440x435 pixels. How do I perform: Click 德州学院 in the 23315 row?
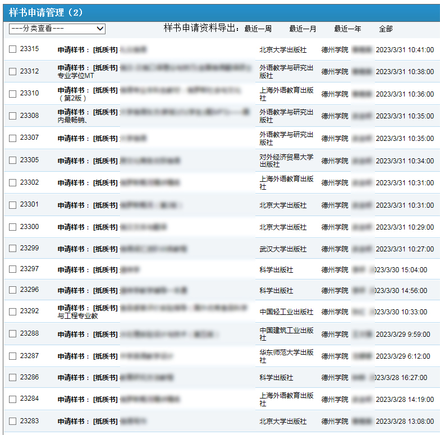click(334, 50)
